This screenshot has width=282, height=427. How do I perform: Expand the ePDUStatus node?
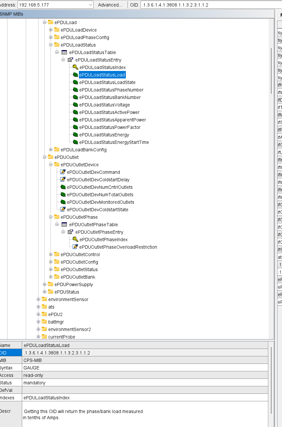click(44, 292)
